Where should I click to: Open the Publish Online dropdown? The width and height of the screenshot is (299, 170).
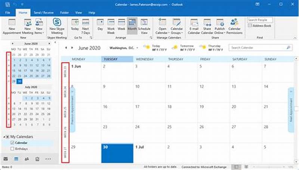[220, 27]
